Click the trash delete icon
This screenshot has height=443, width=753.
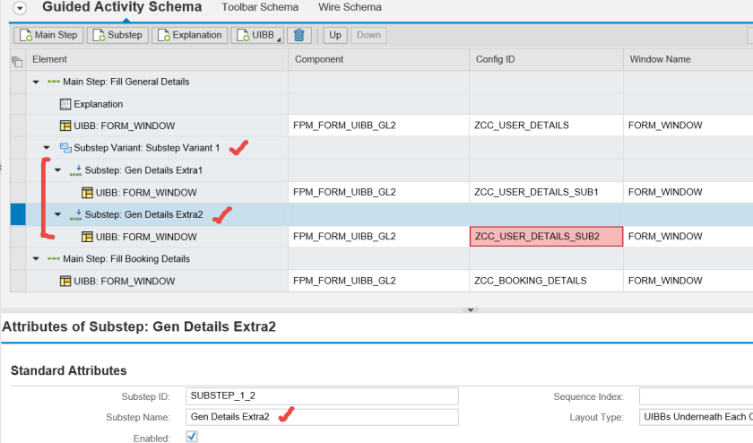(299, 35)
